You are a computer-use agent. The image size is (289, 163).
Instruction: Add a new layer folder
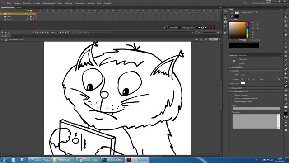pos(5,32)
